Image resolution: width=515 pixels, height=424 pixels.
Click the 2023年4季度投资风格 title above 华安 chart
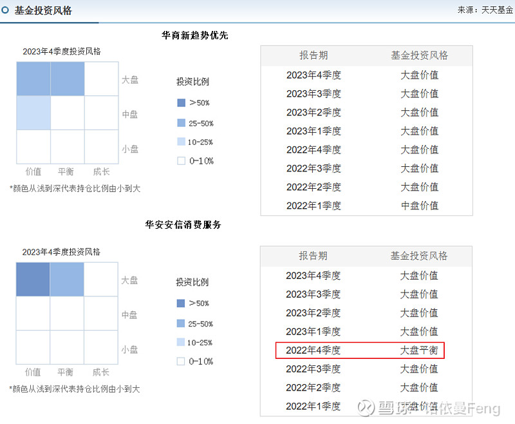[61, 252]
